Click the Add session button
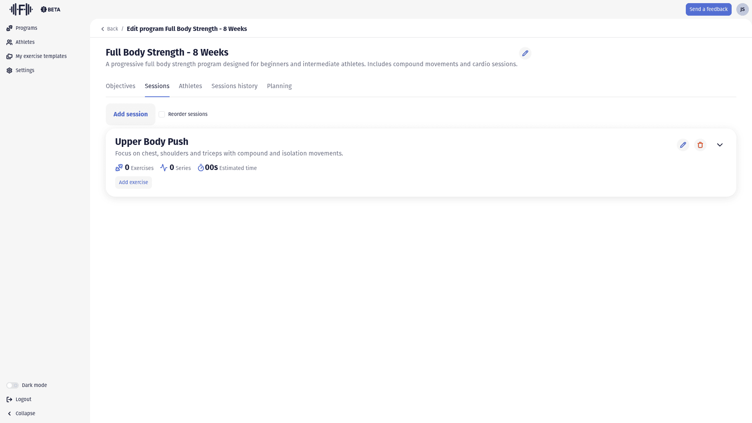752x423 pixels. [130, 114]
